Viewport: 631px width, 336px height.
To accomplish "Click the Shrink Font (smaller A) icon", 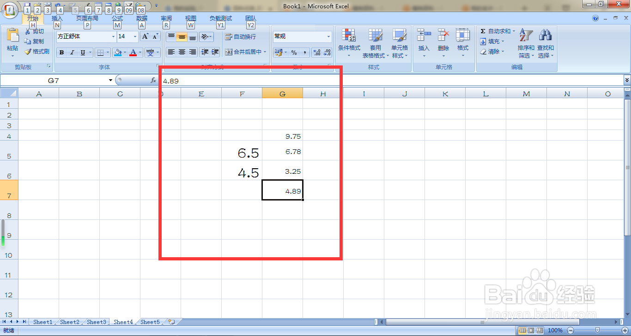I will pyautogui.click(x=155, y=36).
